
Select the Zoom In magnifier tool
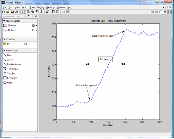(x=28, y=12)
